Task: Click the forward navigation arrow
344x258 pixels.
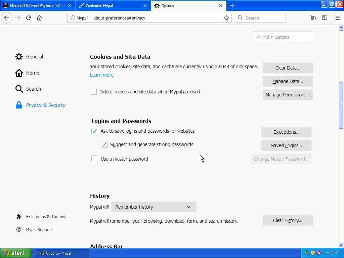Action: [18, 18]
